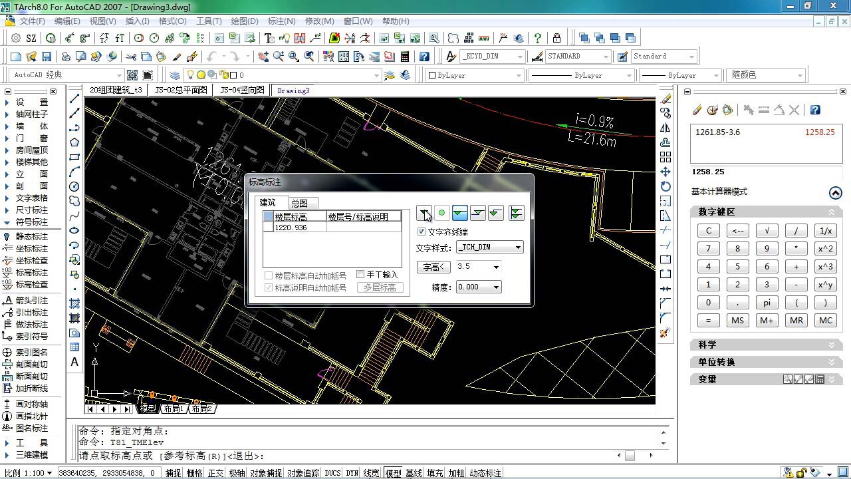Click QuickCalc help question icon
This screenshot has height=479, width=851.
(x=815, y=110)
